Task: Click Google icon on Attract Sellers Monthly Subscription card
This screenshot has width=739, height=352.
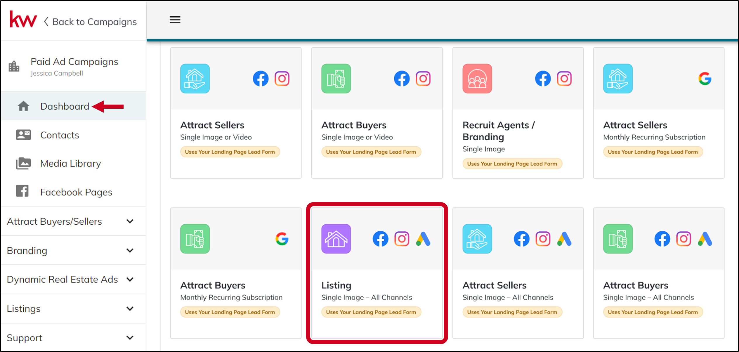Action: pyautogui.click(x=705, y=79)
